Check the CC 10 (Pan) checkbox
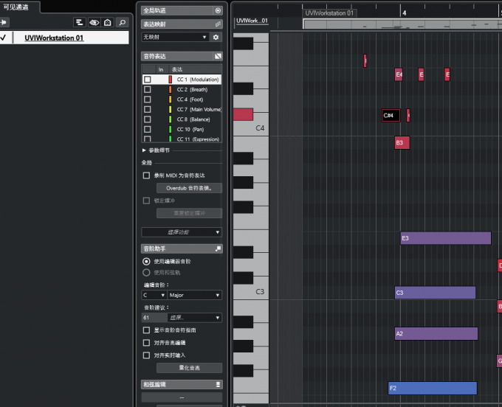502x407 pixels. point(147,129)
